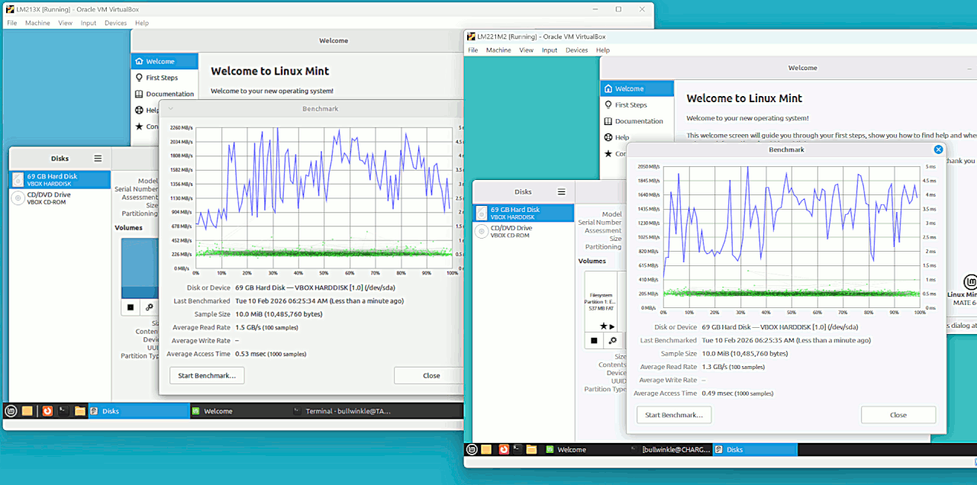Open show-desktop icon in LM213X taskbar

click(27, 411)
